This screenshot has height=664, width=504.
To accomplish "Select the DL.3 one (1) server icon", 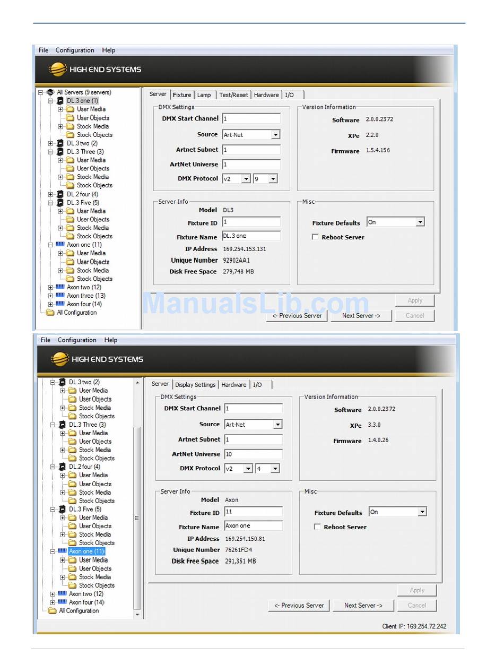I will pyautogui.click(x=60, y=101).
